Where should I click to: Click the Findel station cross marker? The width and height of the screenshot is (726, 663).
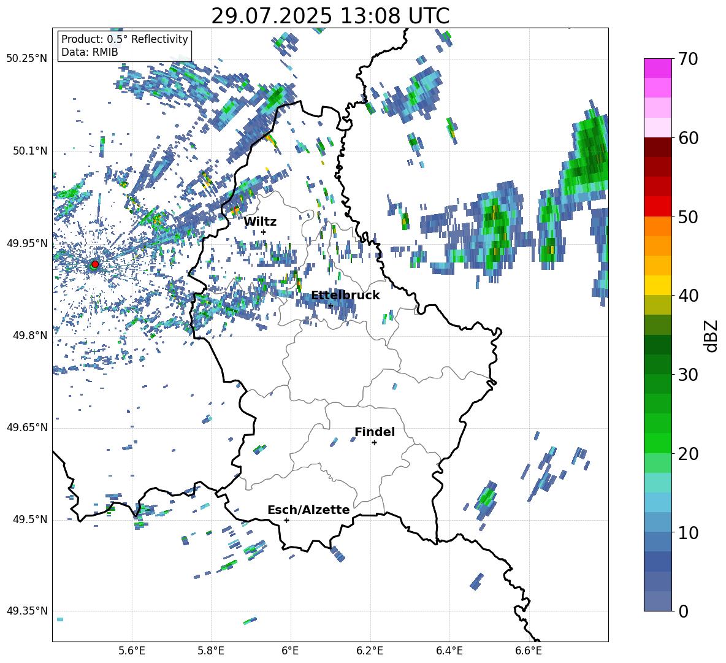click(x=374, y=443)
